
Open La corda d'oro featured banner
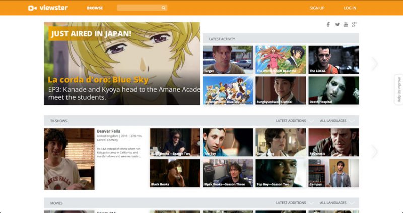click(122, 63)
